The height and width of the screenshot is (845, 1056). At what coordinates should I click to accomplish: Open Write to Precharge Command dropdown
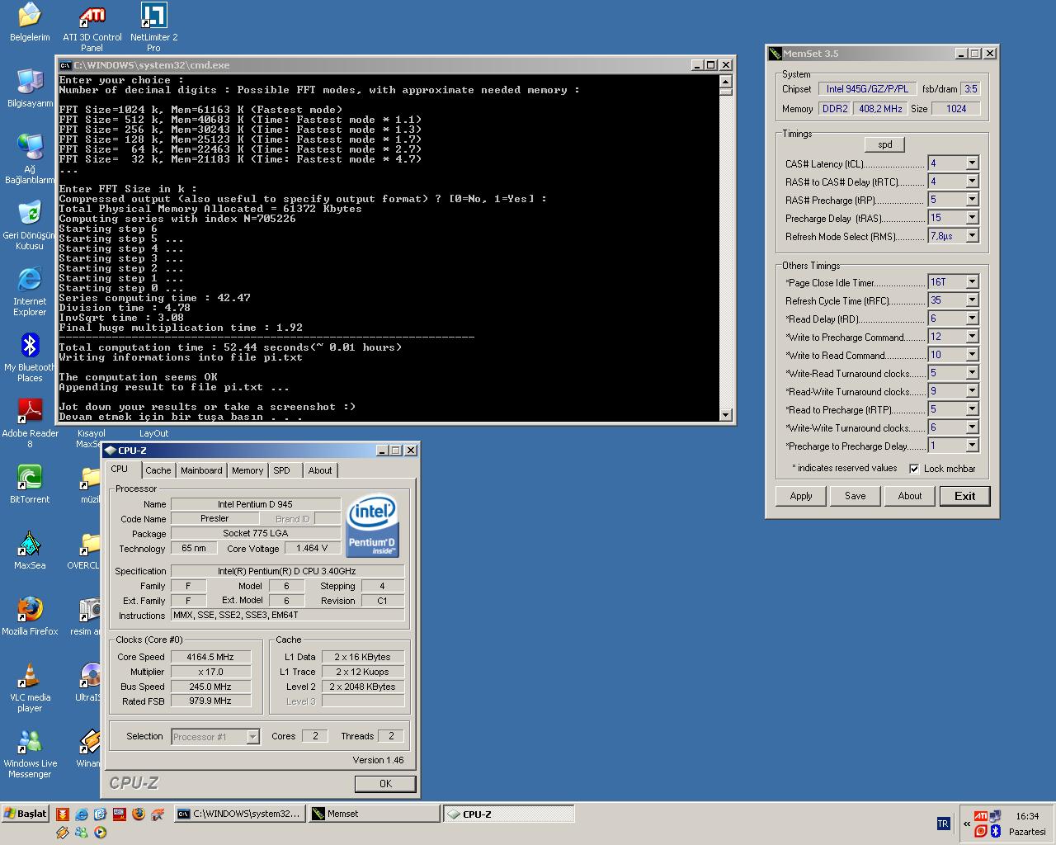pyautogui.click(x=971, y=337)
